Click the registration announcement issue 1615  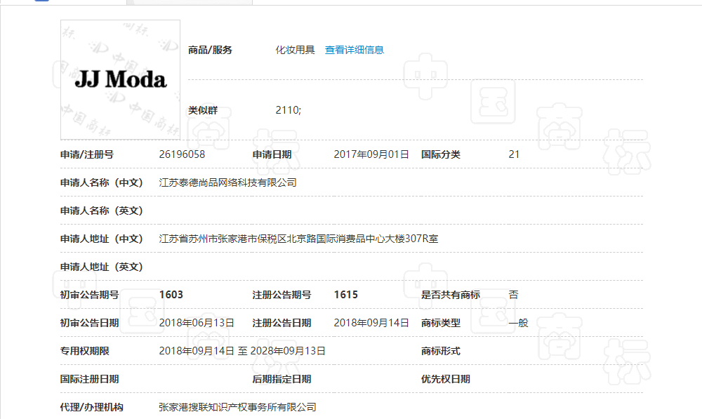[345, 295]
